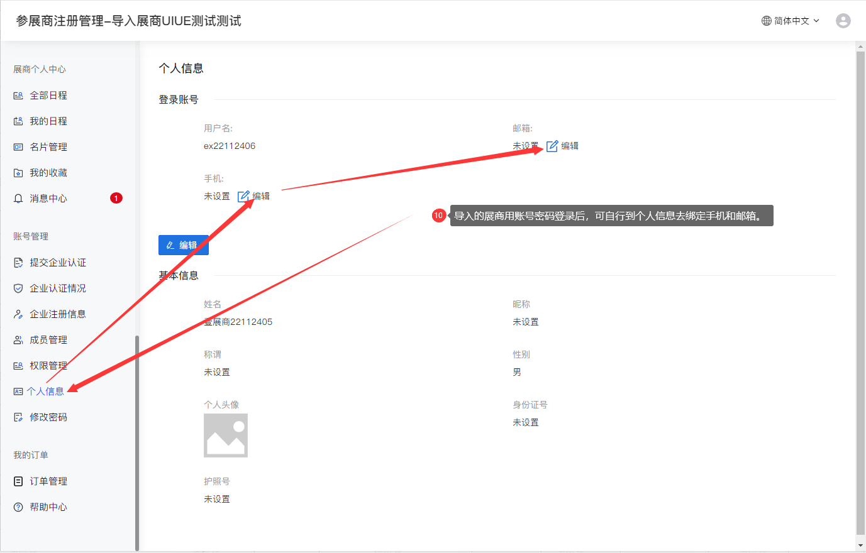The image size is (866, 553).
Task: Go to 提交企业认证 menu item
Action: (x=57, y=263)
